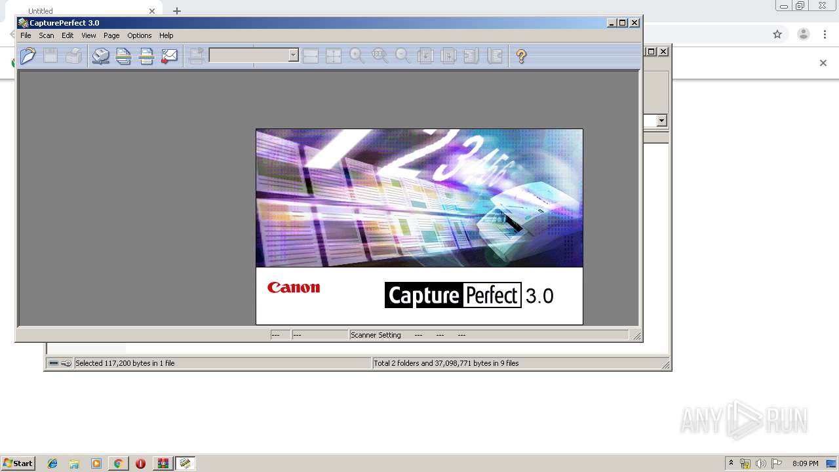Maximize the background archive window
Screen dimensions: 839x472
(x=652, y=51)
